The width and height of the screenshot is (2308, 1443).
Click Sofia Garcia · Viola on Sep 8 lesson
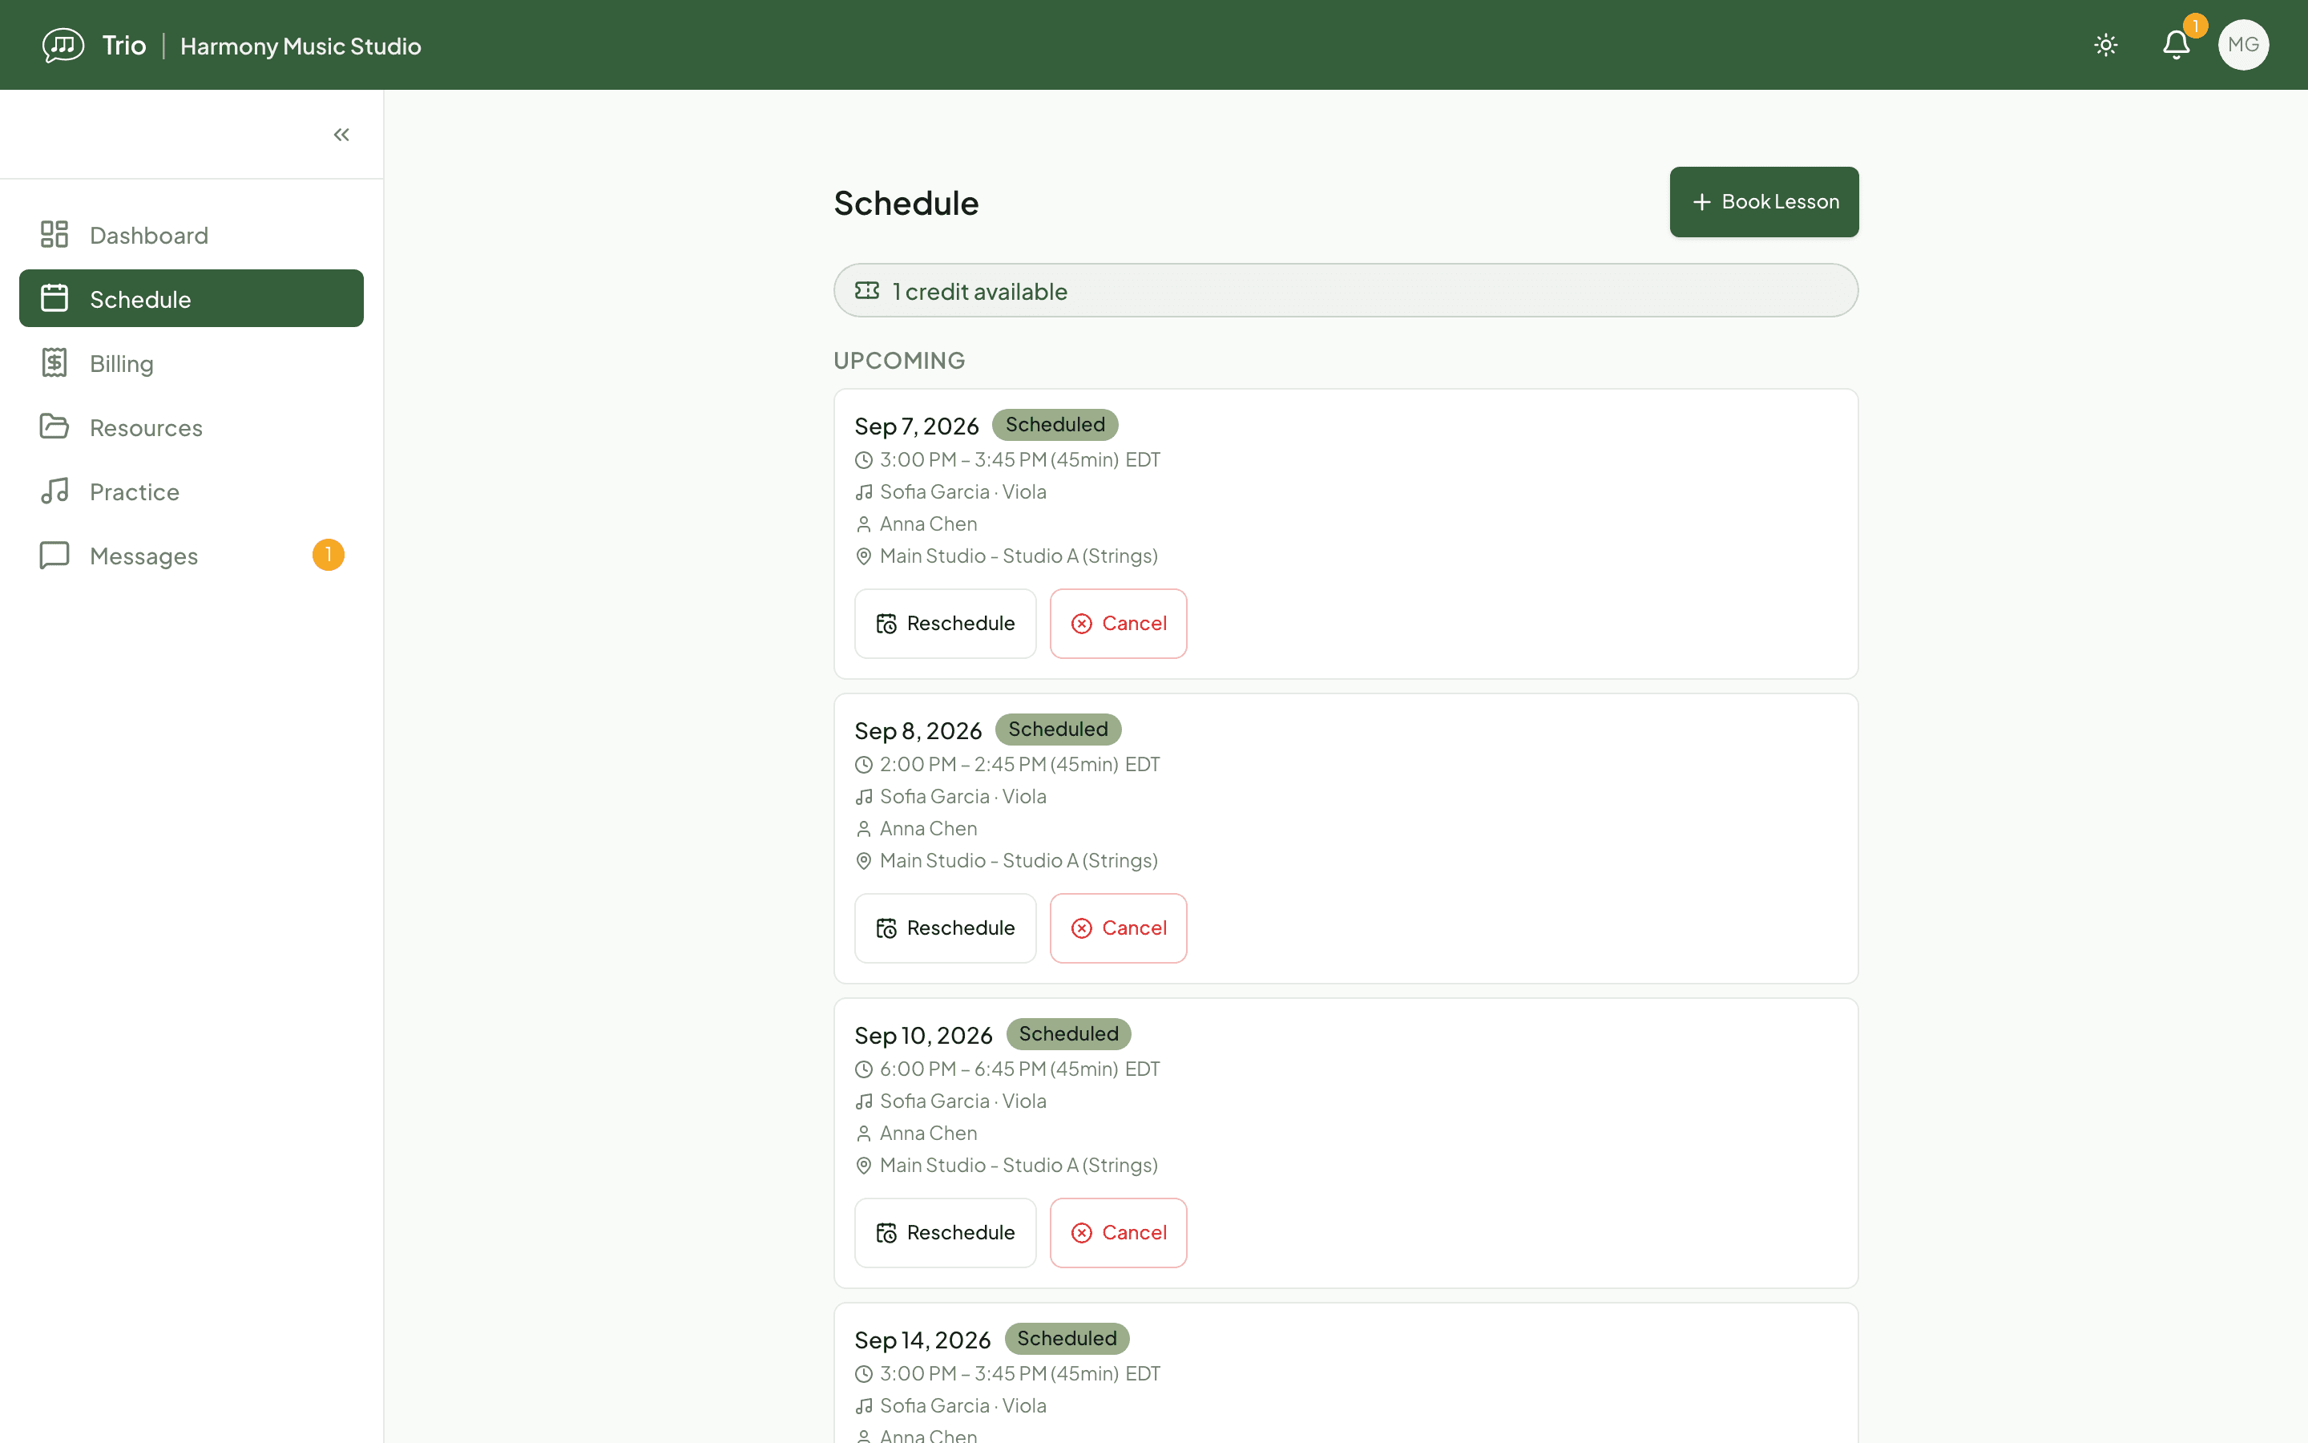(x=962, y=796)
